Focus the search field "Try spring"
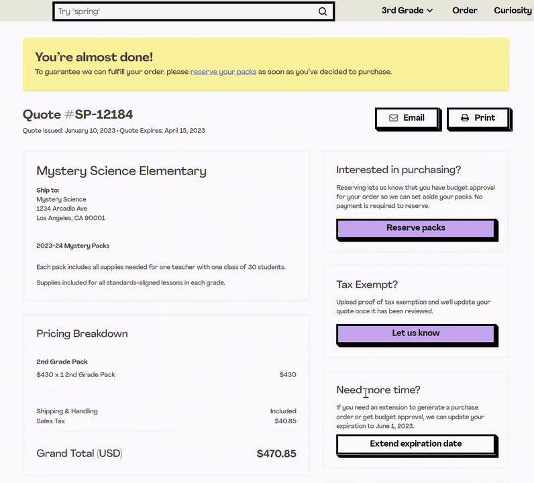 [193, 11]
